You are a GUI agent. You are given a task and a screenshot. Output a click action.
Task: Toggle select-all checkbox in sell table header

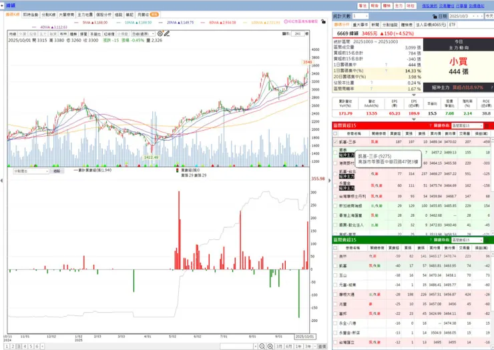pyautogui.click(x=335, y=248)
